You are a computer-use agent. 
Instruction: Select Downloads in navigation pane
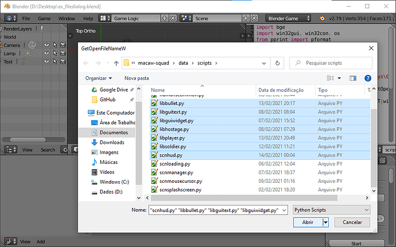[x=112, y=142]
